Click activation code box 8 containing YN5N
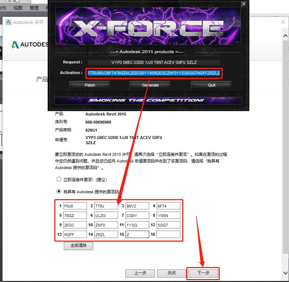The image size is (289, 282). click(x=168, y=215)
